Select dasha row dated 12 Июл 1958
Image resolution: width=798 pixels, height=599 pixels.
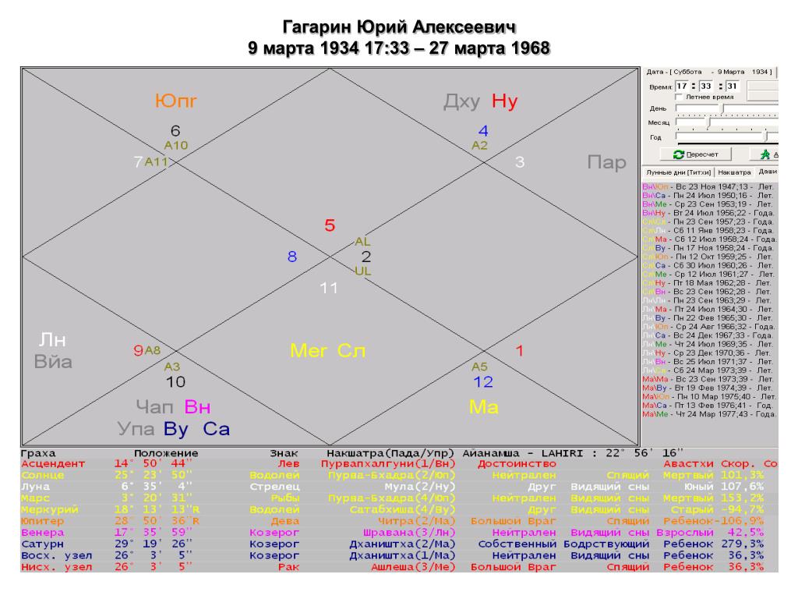click(x=708, y=239)
